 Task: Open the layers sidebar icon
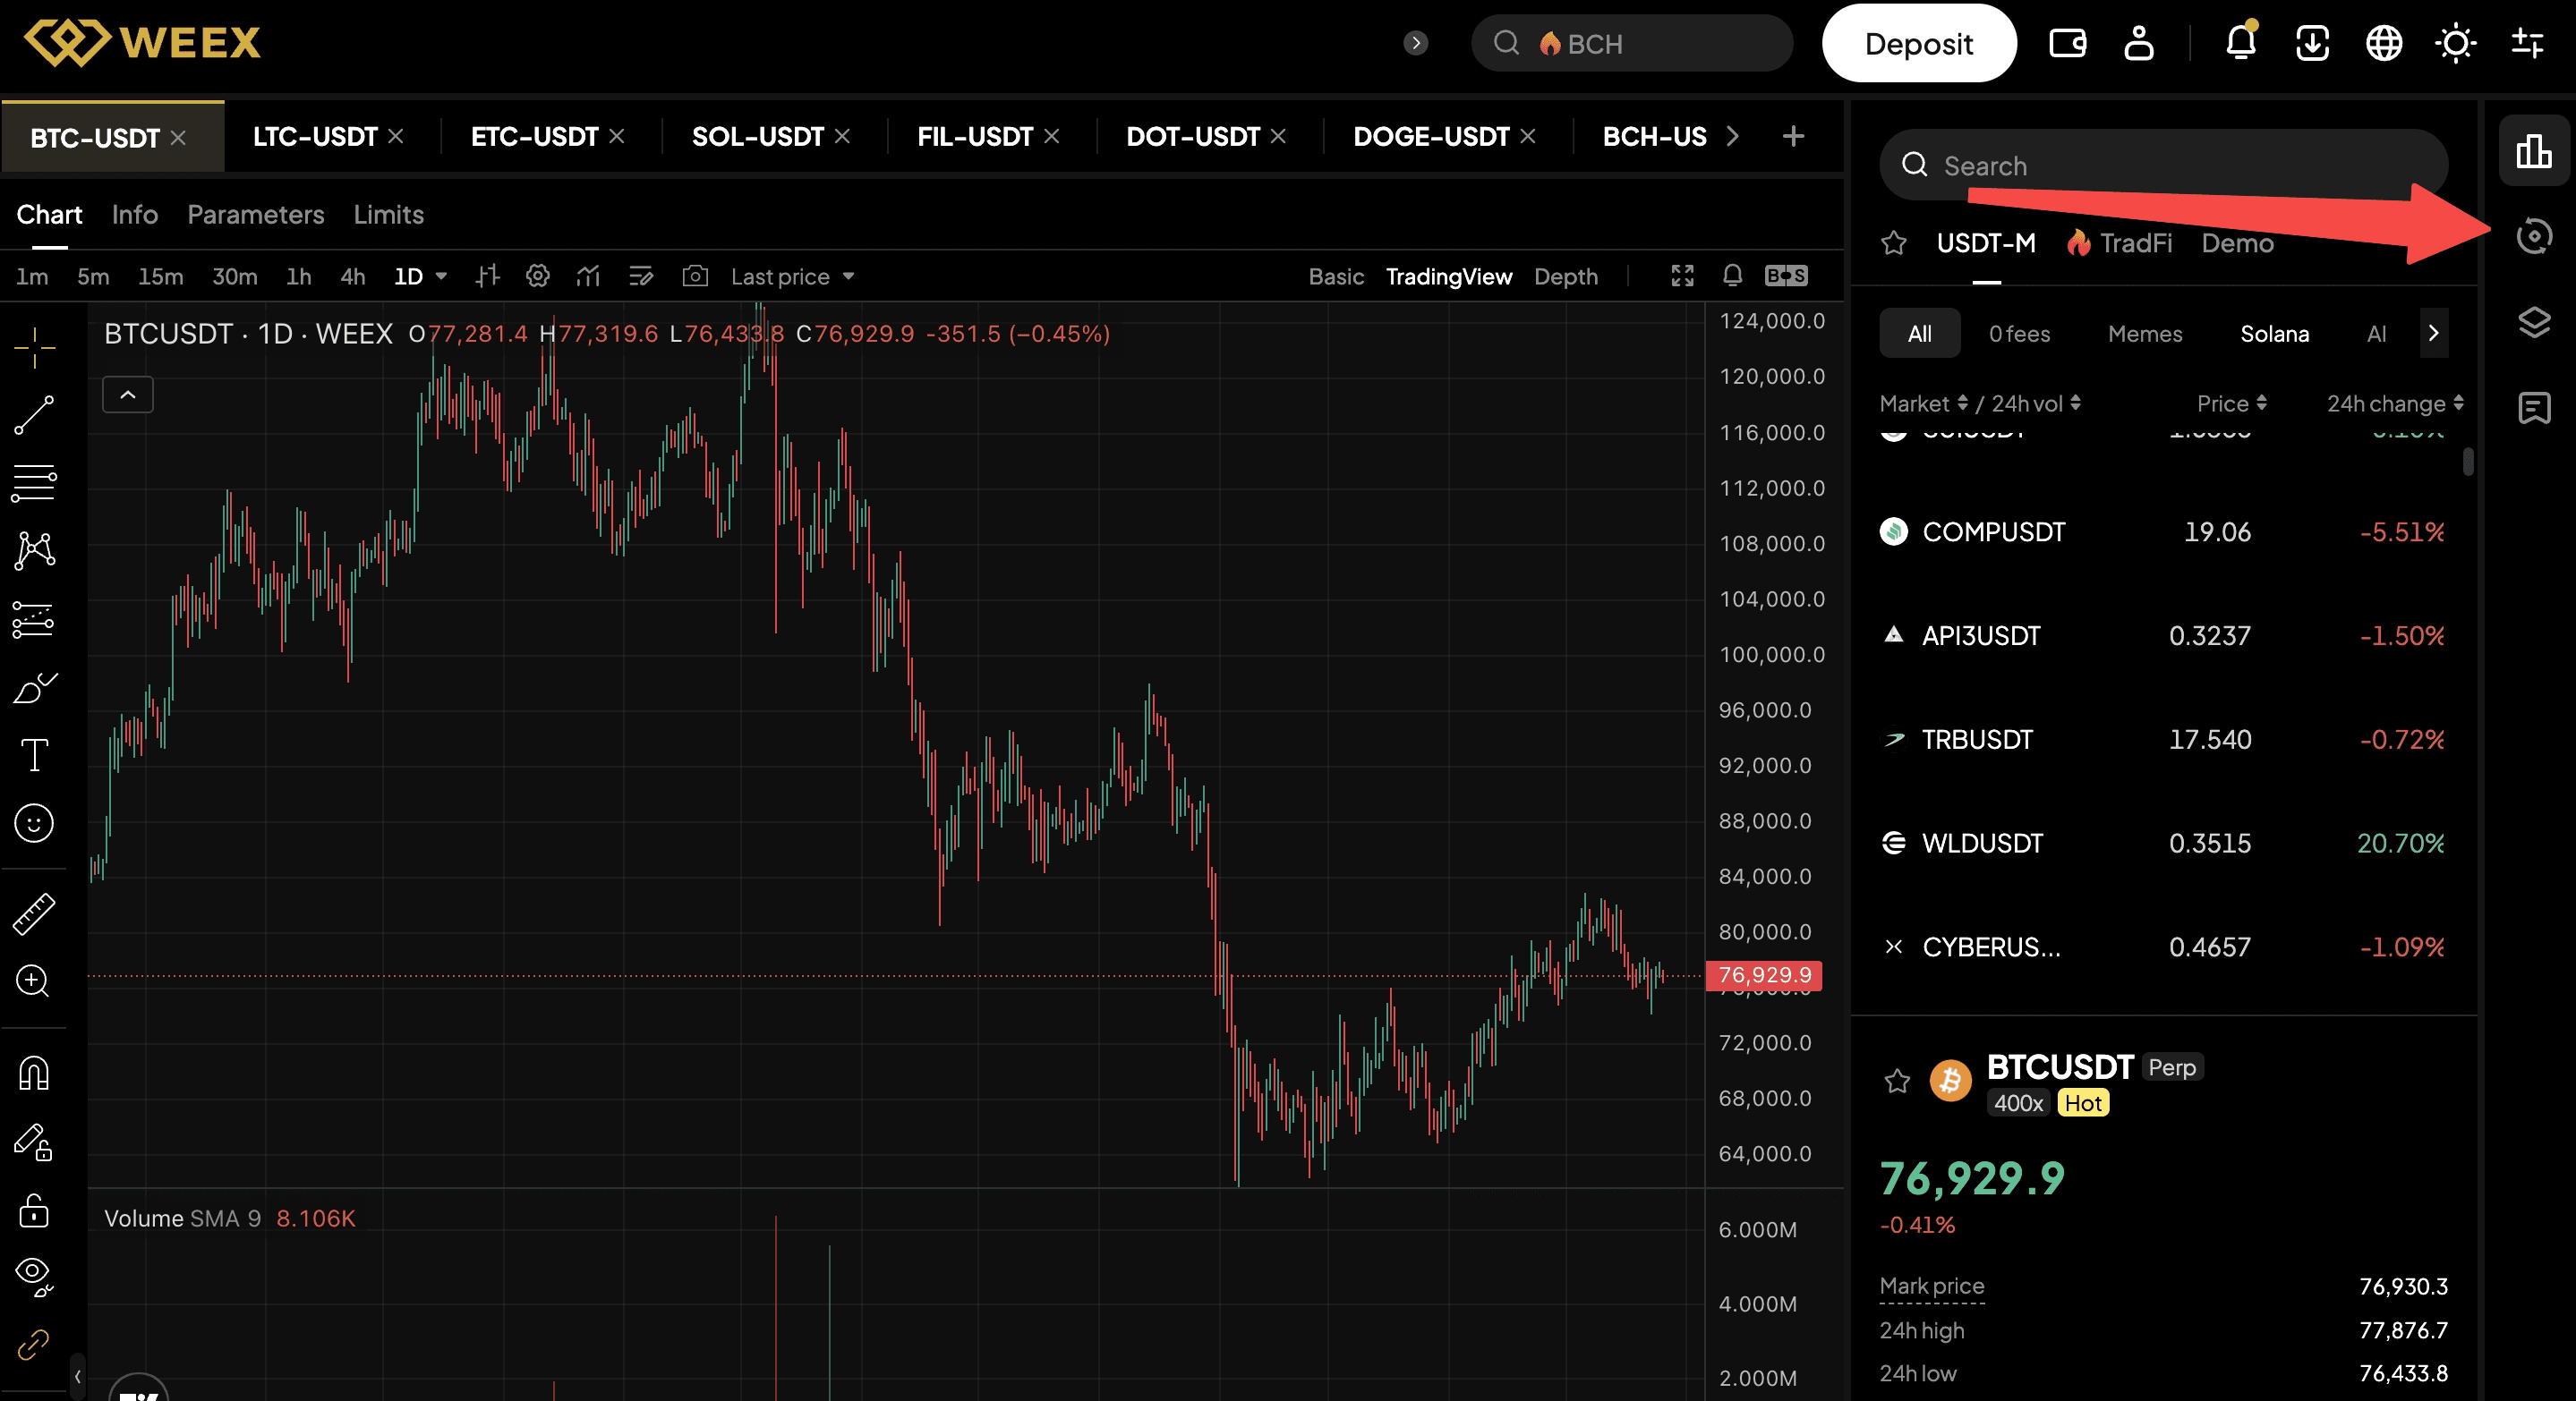[2534, 322]
